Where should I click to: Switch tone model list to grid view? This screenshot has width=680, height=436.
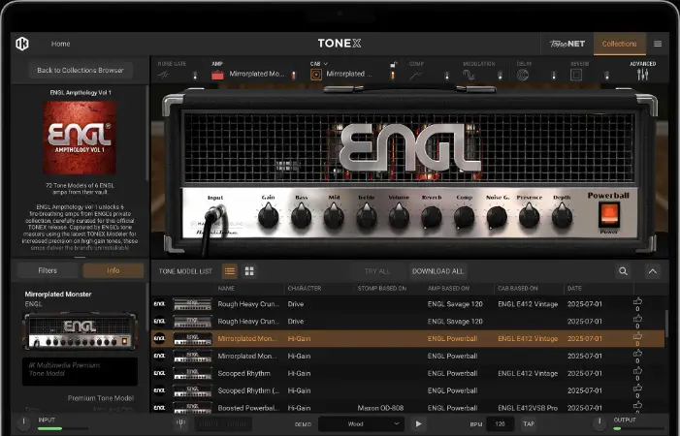click(249, 271)
